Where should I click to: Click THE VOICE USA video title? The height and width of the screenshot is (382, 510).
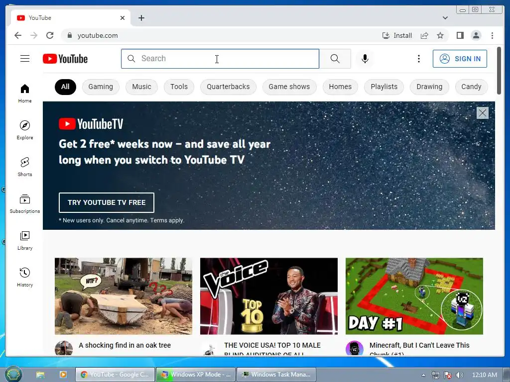pos(272,349)
